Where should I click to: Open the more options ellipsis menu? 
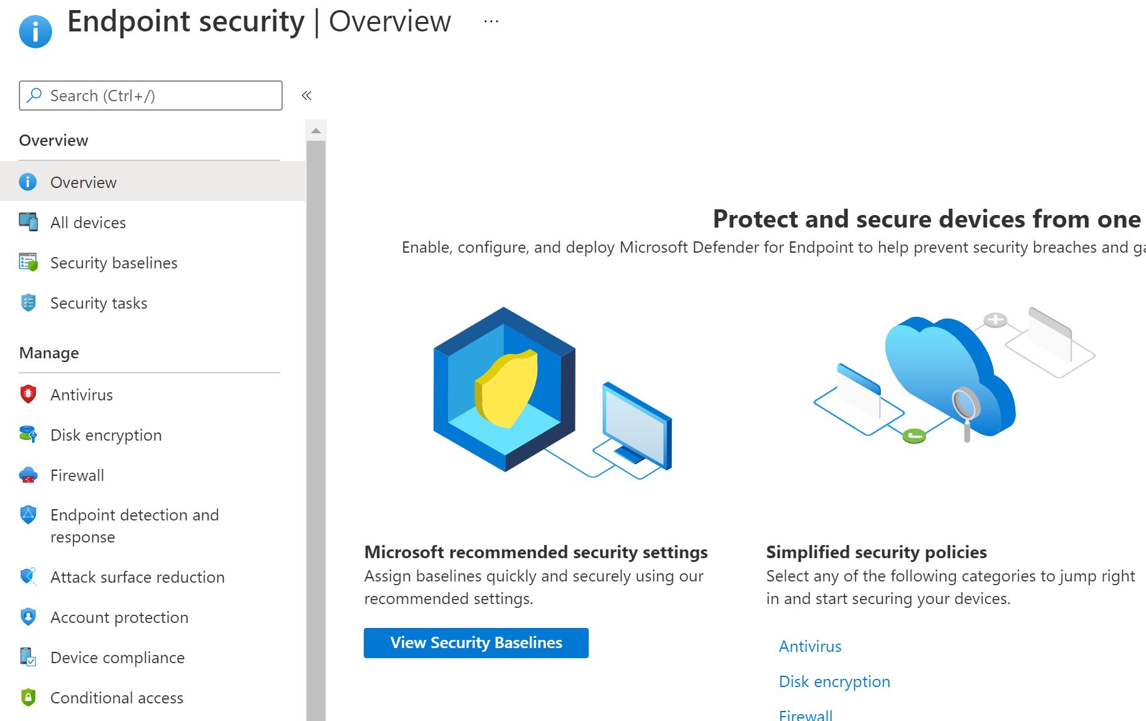coord(491,22)
